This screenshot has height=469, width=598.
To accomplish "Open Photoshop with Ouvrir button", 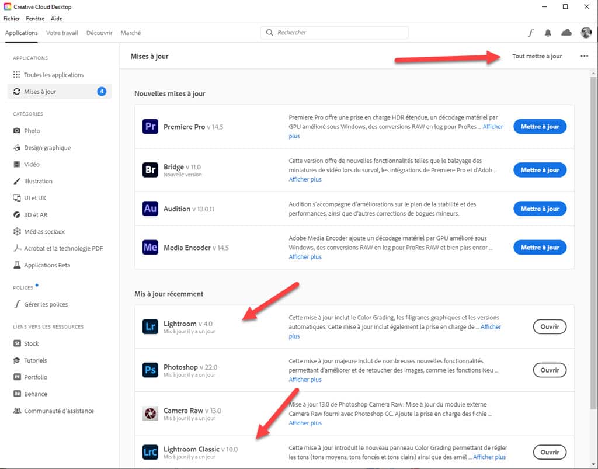I will point(550,370).
